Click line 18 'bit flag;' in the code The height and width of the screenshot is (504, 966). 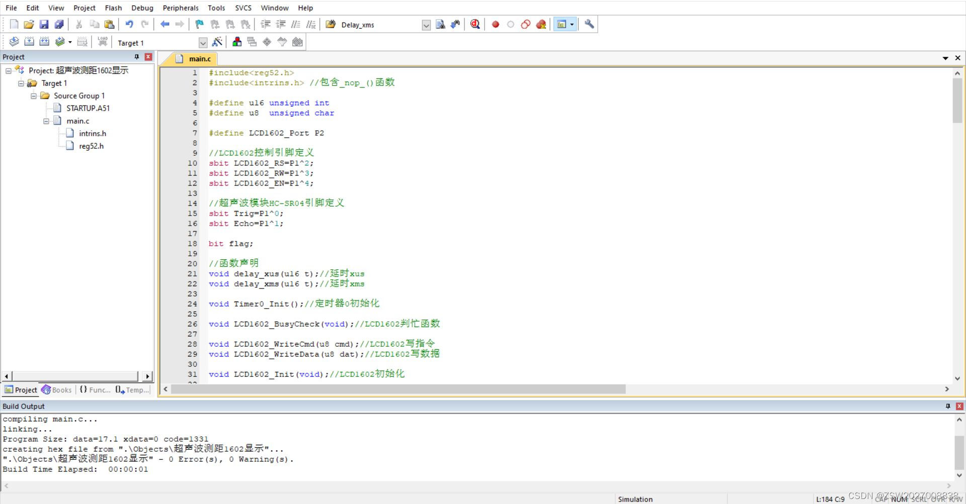tap(231, 244)
